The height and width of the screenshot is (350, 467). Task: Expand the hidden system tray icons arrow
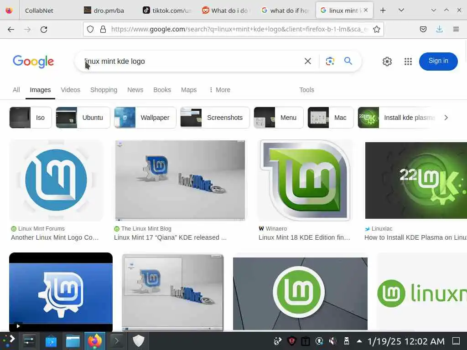pyautogui.click(x=359, y=341)
